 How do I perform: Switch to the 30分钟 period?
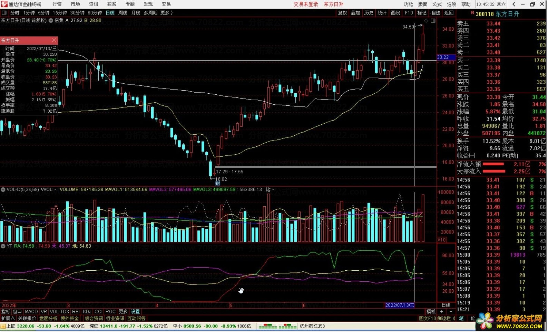pyautogui.click(x=77, y=13)
